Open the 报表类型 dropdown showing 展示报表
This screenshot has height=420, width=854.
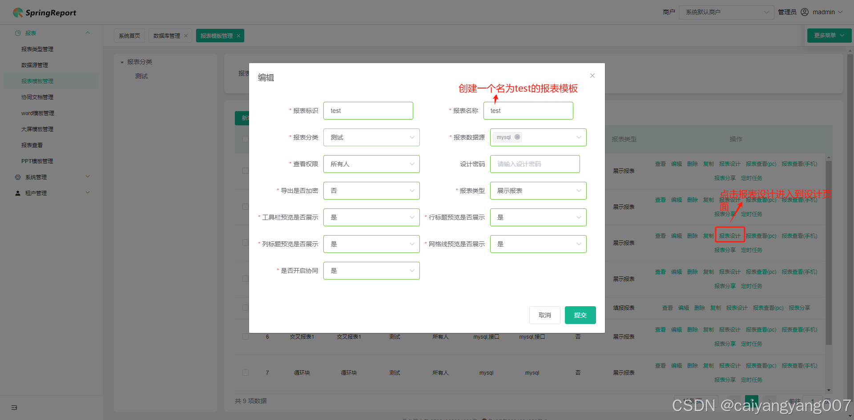click(538, 190)
